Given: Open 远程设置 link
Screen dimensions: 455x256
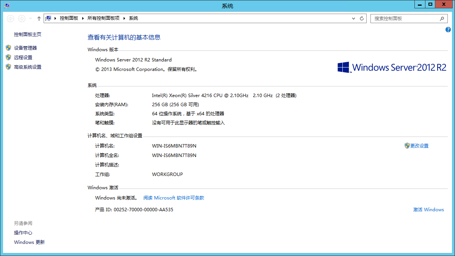Looking at the screenshot, I should 23,58.
